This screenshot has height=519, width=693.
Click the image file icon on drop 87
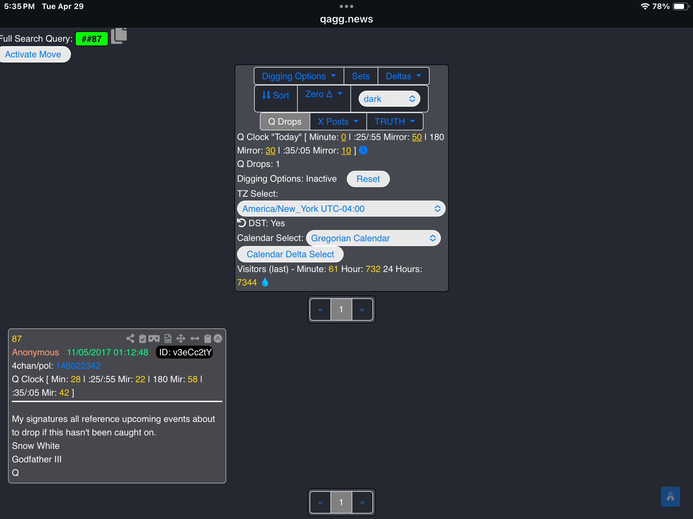point(168,339)
